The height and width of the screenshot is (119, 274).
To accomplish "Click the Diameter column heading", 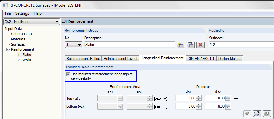I will pos(203,86).
